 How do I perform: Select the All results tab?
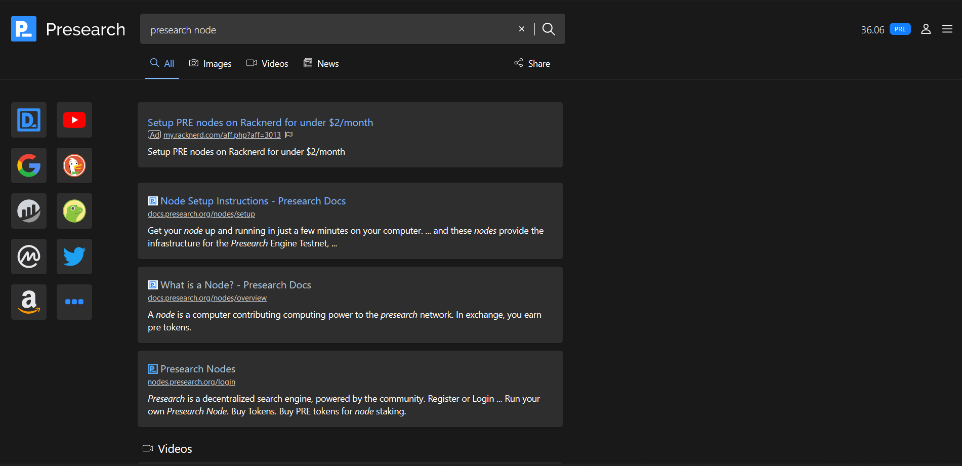(162, 63)
